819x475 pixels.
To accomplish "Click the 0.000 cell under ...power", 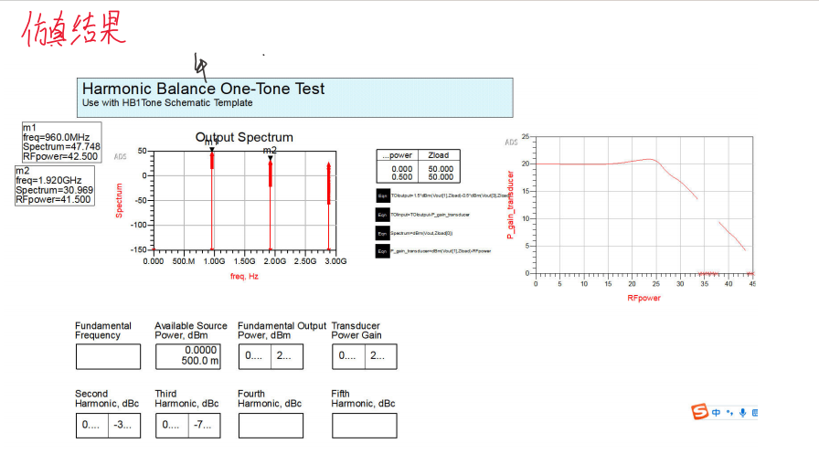I will pos(401,169).
